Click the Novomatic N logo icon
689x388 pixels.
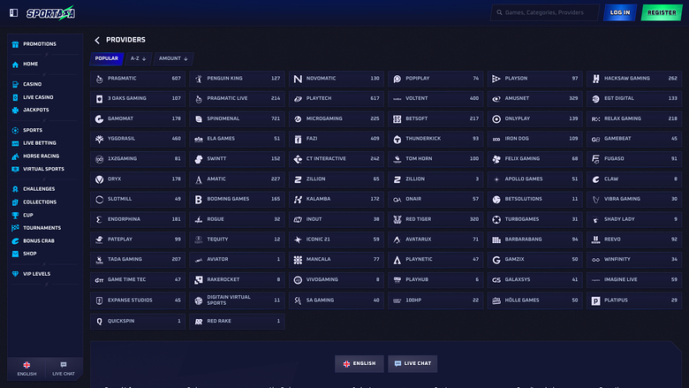298,79
